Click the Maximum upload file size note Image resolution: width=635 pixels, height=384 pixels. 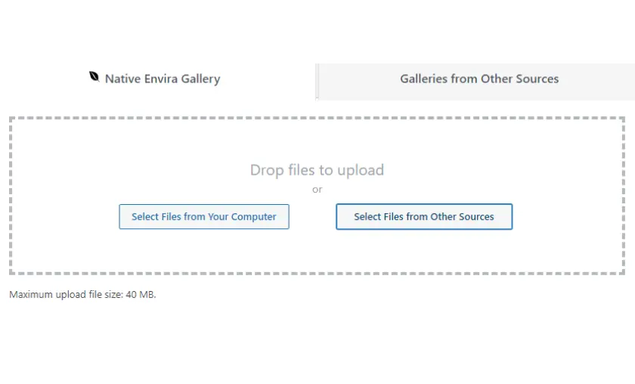click(x=82, y=295)
